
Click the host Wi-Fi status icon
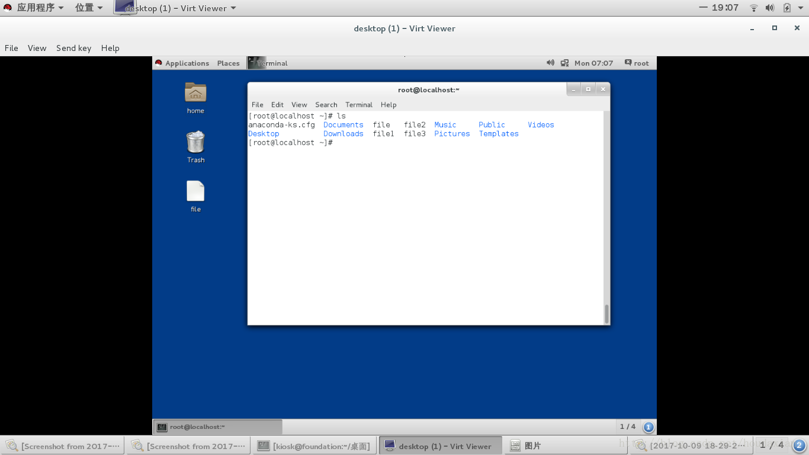pos(754,8)
